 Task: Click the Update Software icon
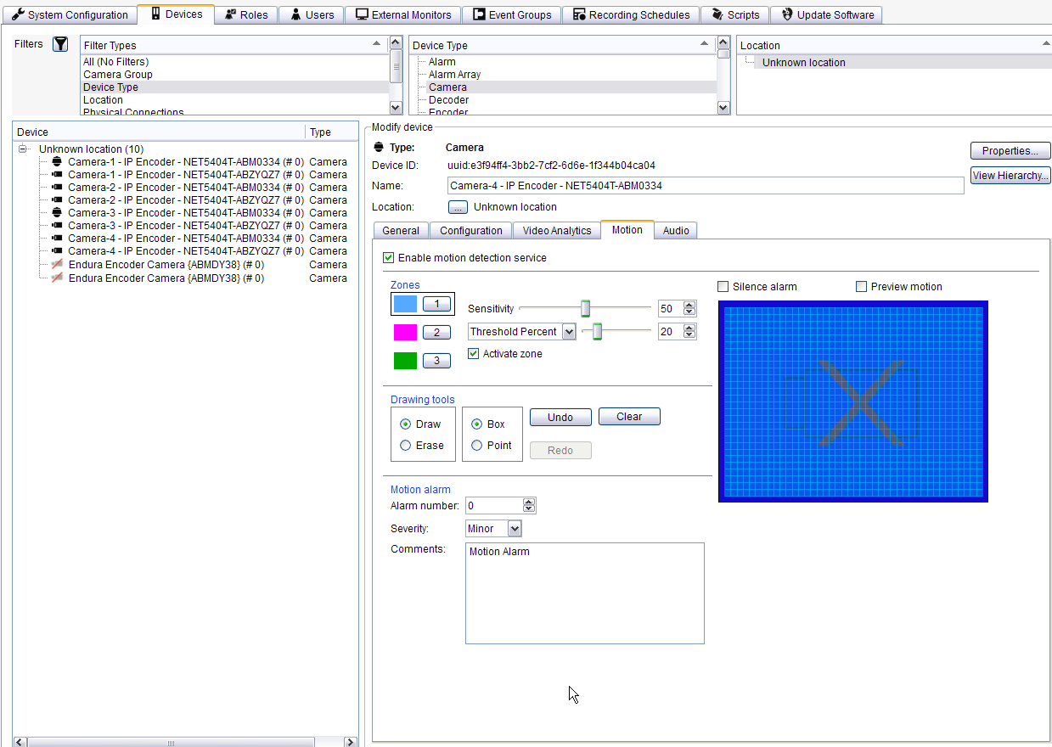(785, 14)
